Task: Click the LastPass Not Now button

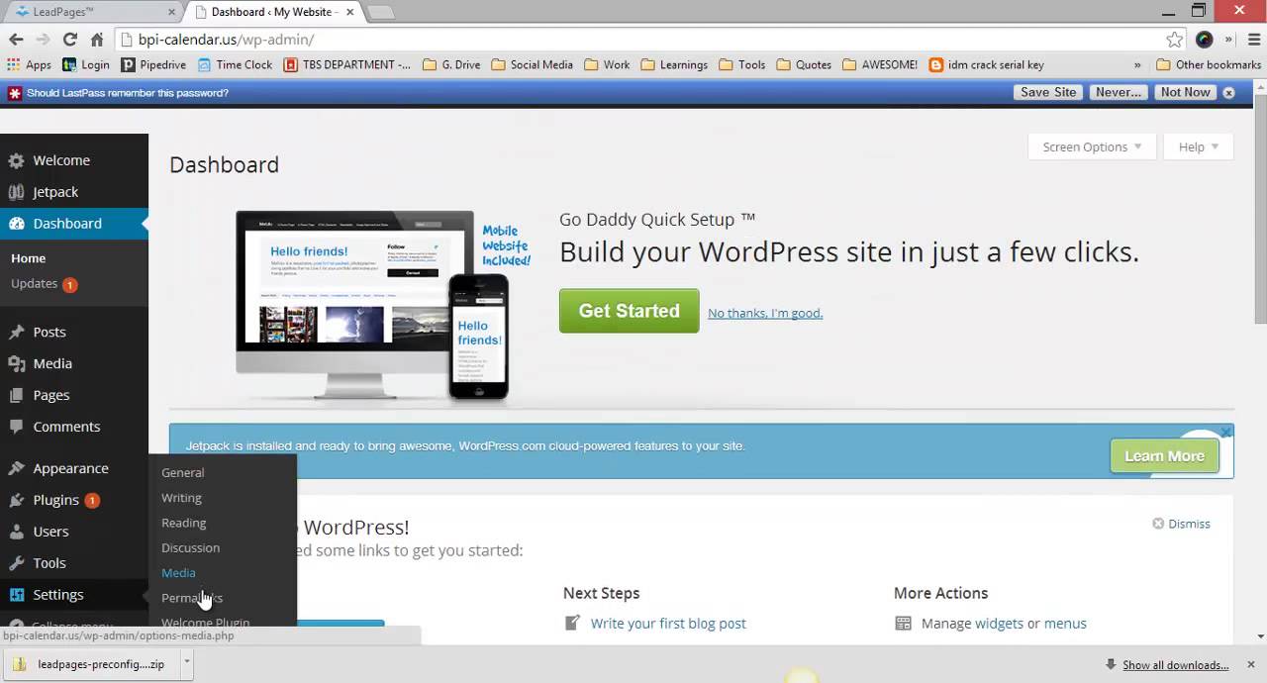Action: tap(1185, 92)
